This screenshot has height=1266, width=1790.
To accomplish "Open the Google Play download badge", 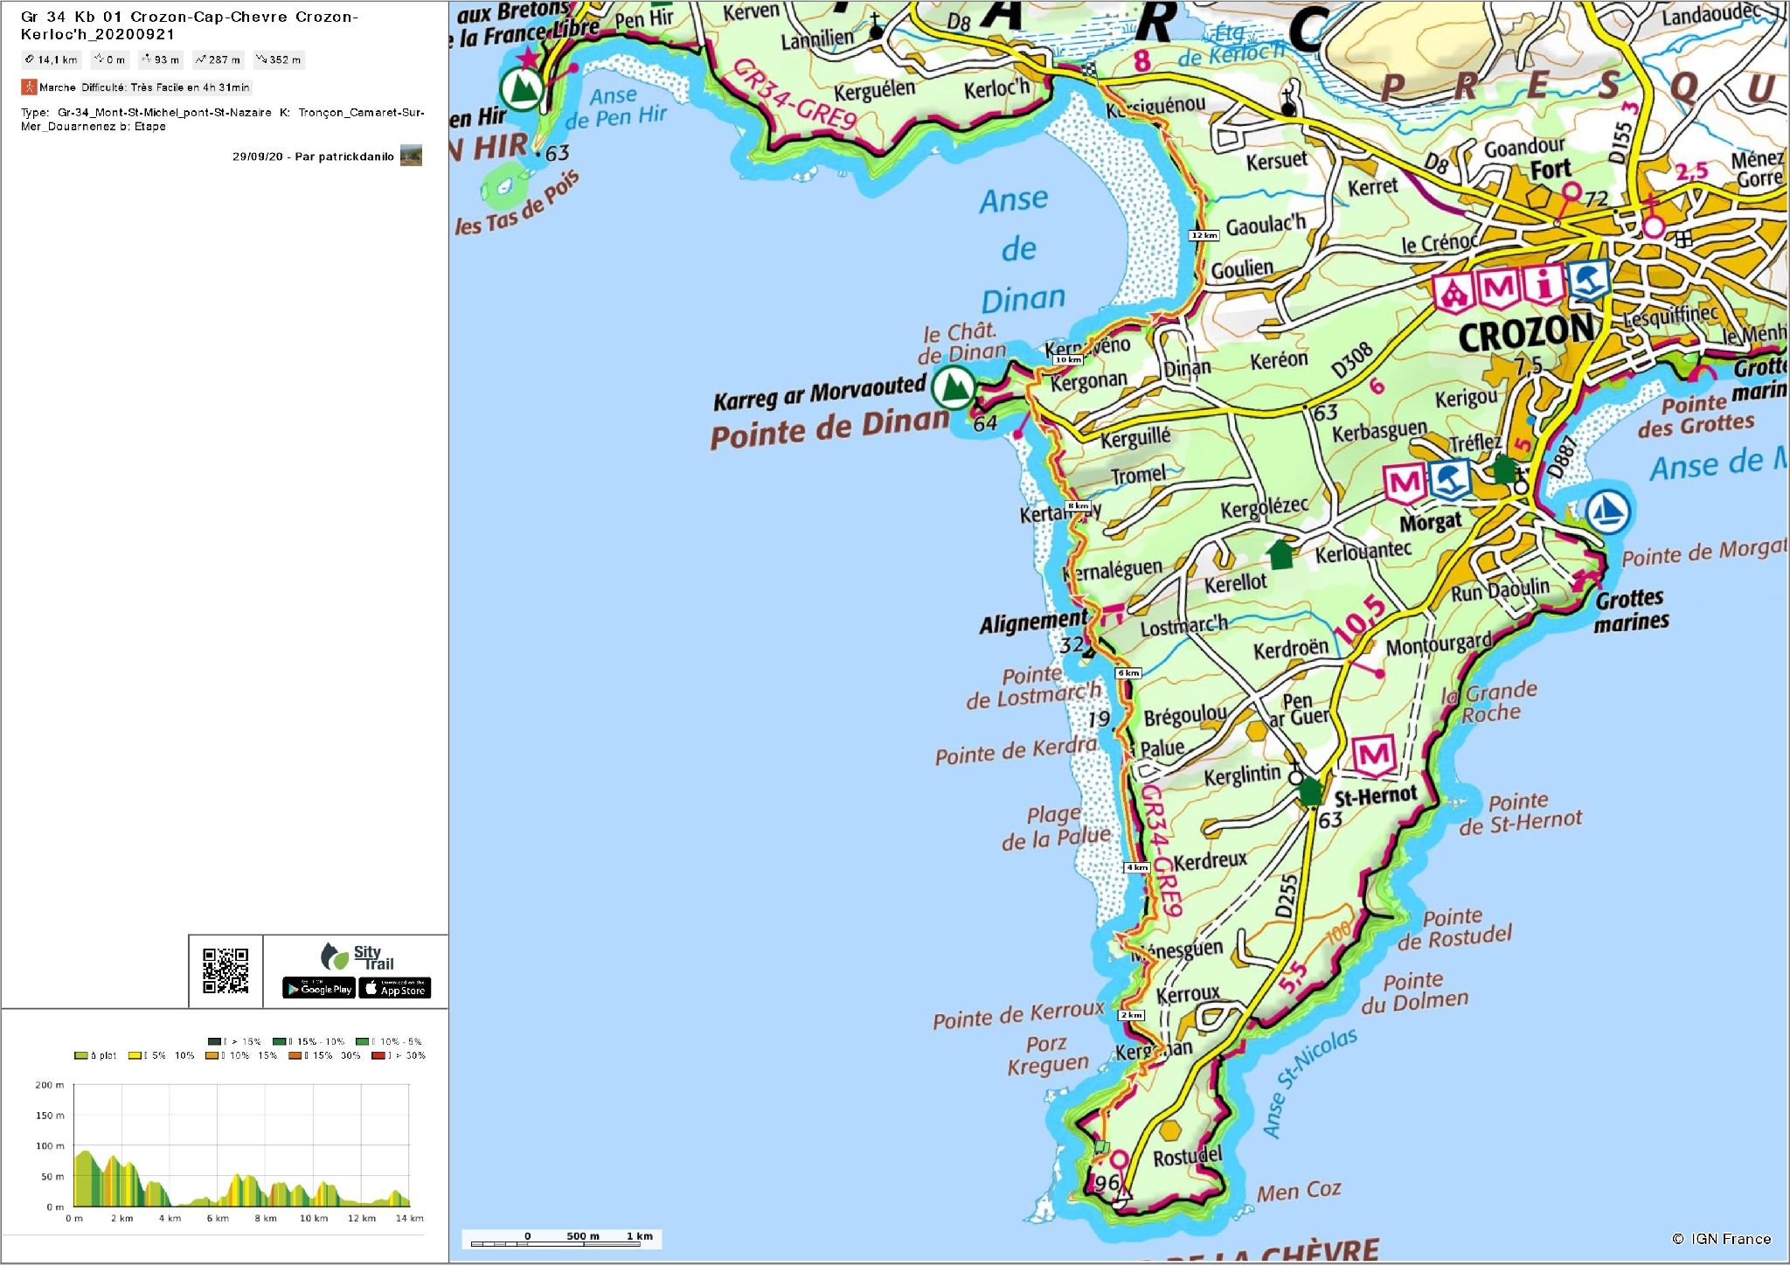I will coord(319,990).
